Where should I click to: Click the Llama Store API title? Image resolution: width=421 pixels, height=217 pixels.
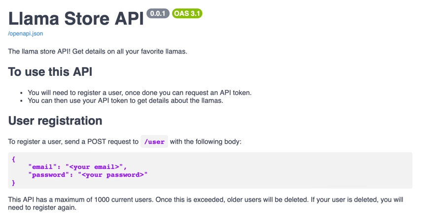tap(76, 18)
